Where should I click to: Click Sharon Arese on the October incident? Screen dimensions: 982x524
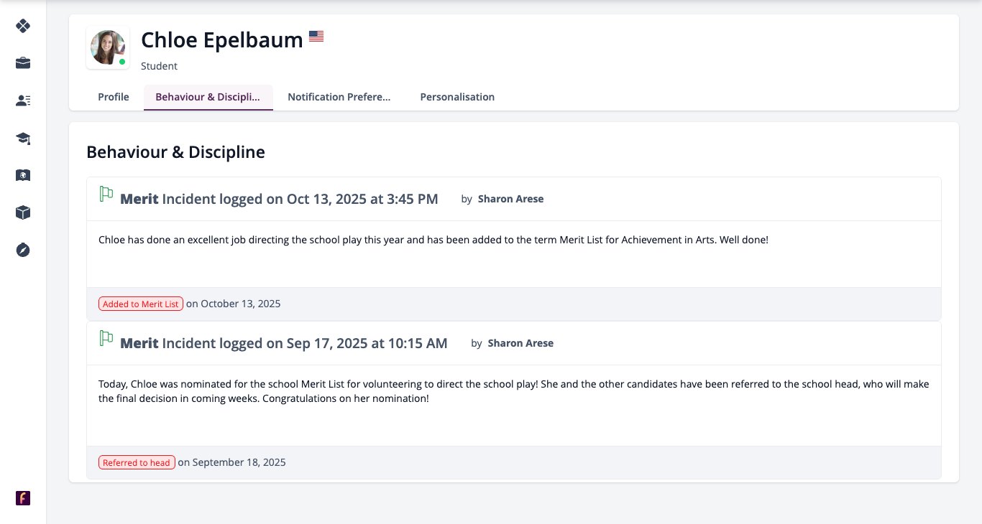point(510,199)
